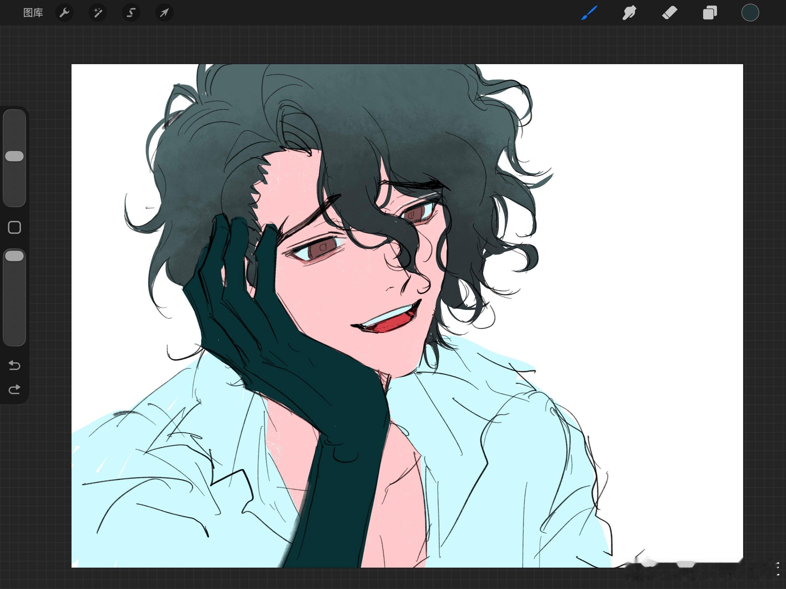The image size is (786, 589).
Task: Undo the last stroke
Action: [15, 365]
